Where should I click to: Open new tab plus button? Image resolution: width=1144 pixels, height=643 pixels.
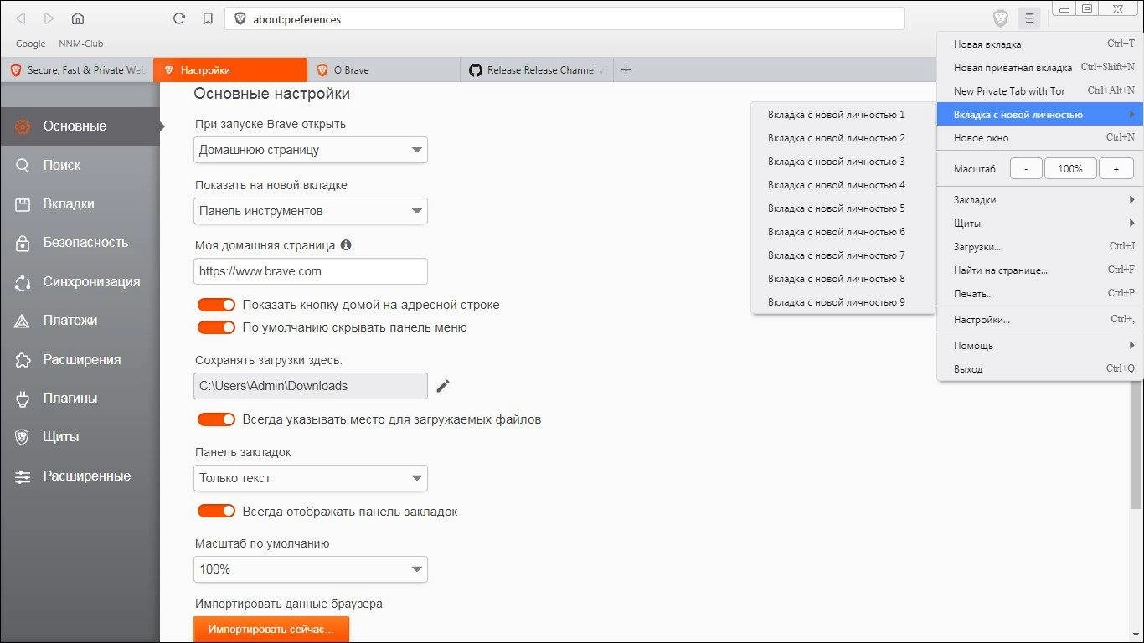(x=626, y=70)
